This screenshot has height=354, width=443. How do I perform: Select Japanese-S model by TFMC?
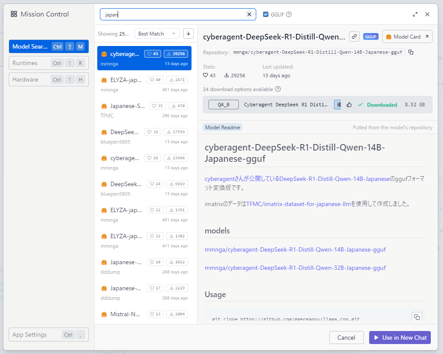(x=144, y=110)
